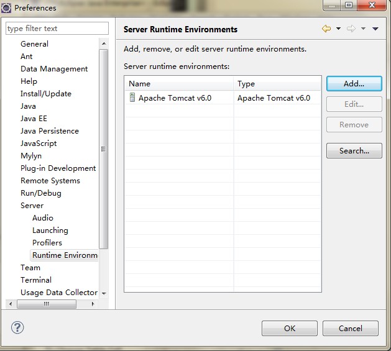Open Usage Data Collector preferences
The height and width of the screenshot is (351, 391).
[59, 293]
